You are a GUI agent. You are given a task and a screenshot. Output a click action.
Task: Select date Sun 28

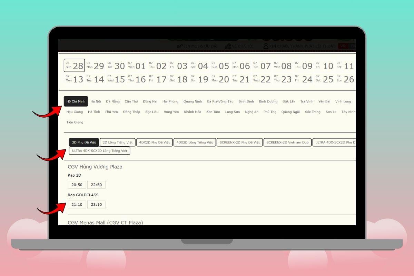(x=74, y=66)
